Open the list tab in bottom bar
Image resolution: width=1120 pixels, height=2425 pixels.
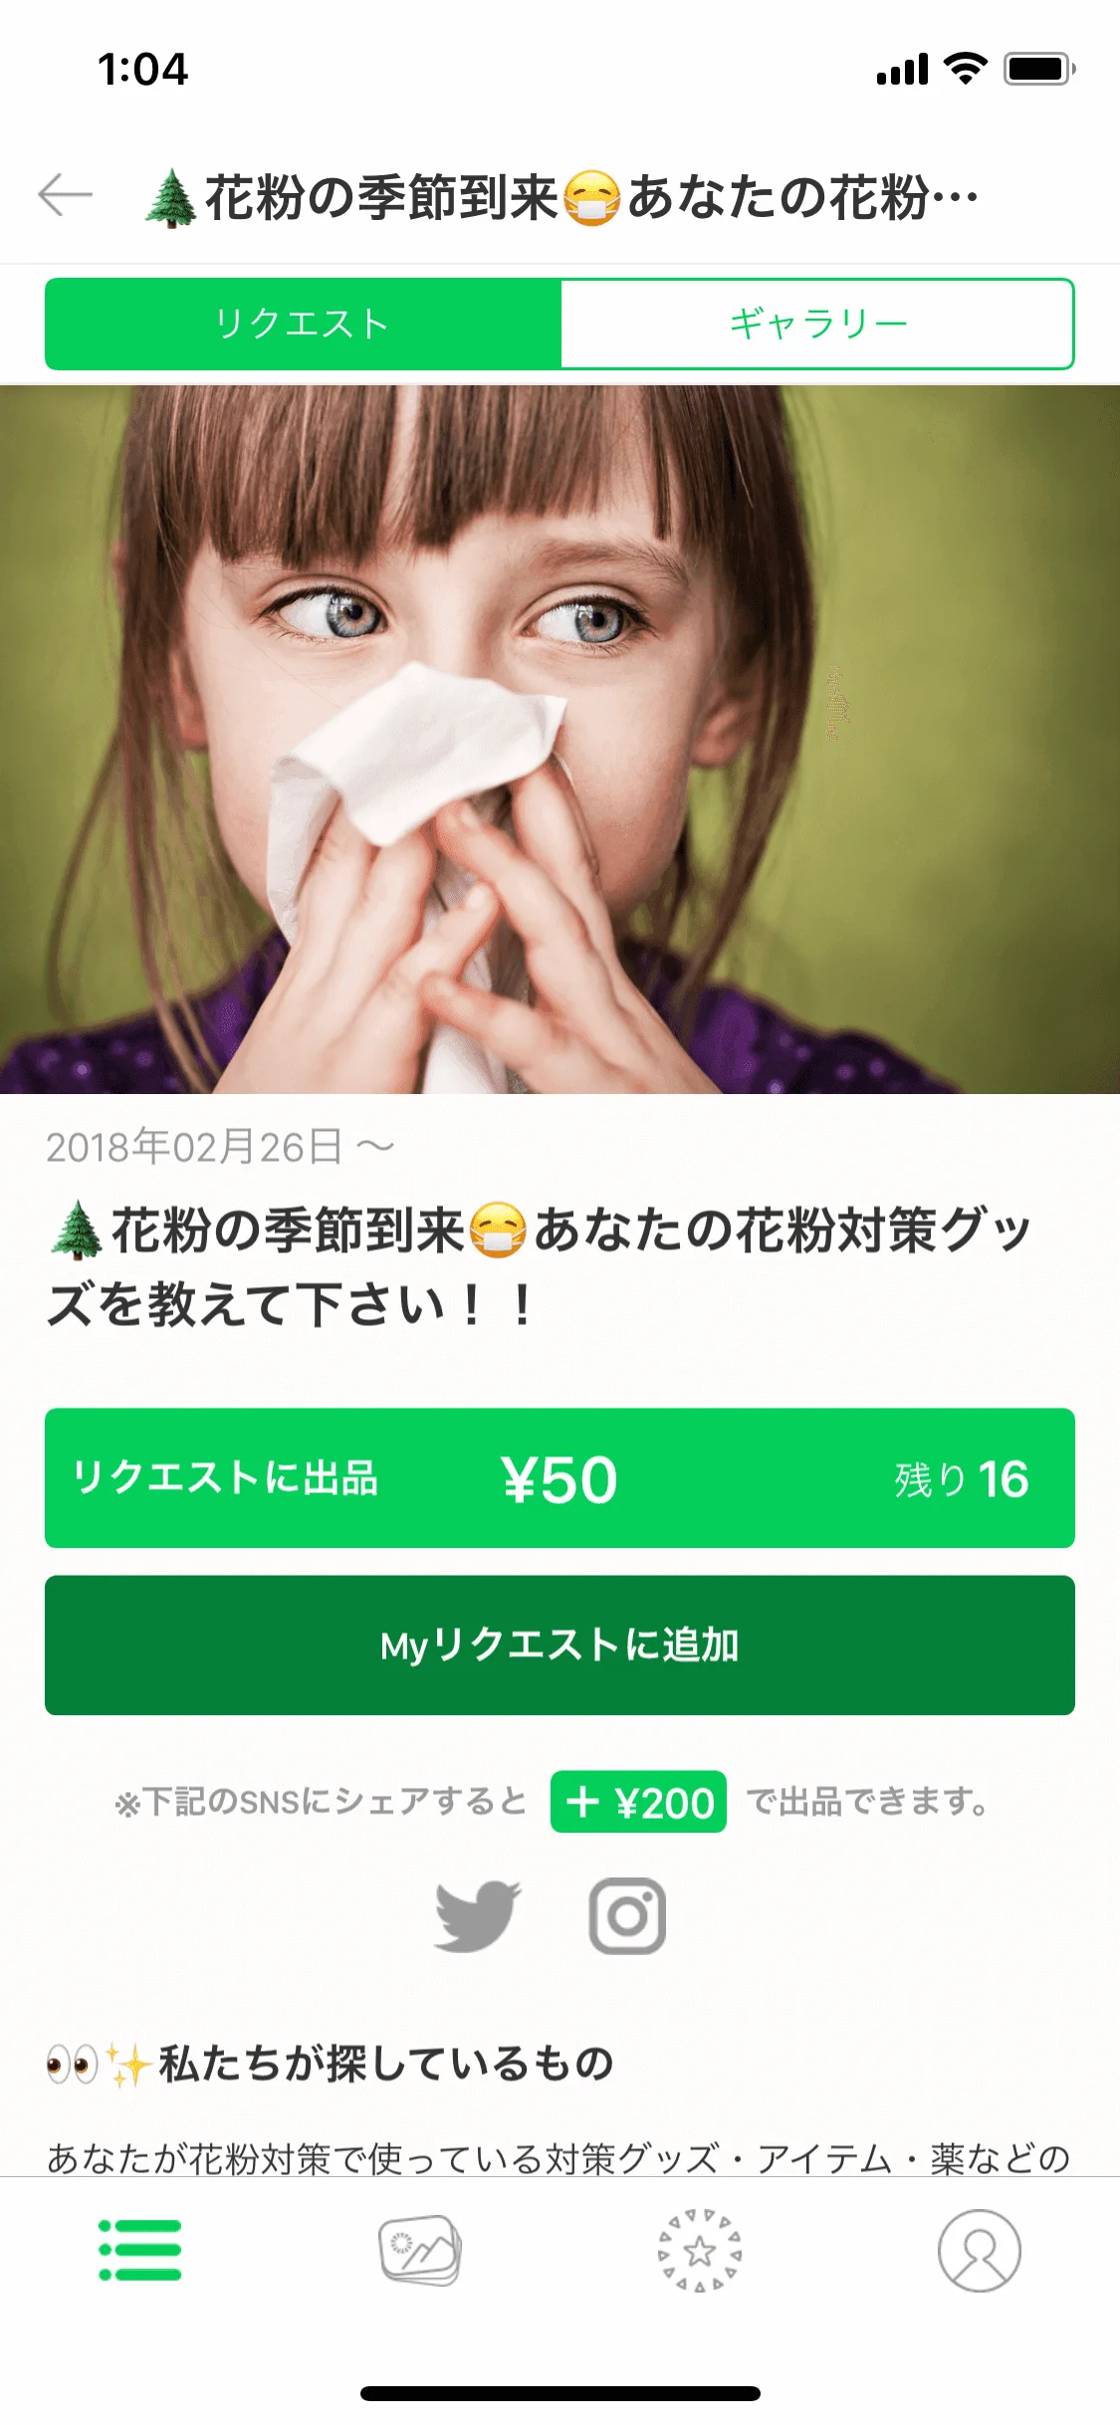click(x=140, y=2250)
